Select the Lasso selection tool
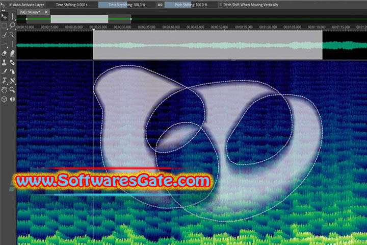The width and height of the screenshot is (367, 245). (12, 26)
